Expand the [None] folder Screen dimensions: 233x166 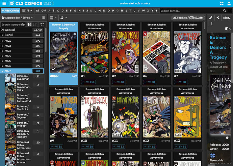coord(2,35)
